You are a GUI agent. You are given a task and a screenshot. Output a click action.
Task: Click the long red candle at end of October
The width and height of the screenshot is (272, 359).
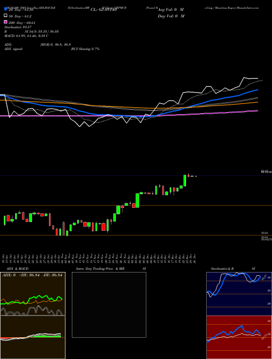coord(50,220)
